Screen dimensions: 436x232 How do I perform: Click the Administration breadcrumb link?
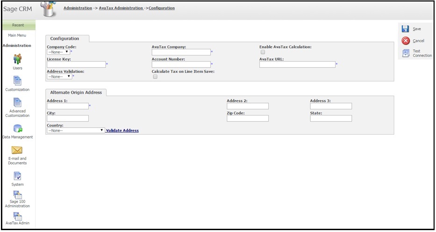click(78, 8)
